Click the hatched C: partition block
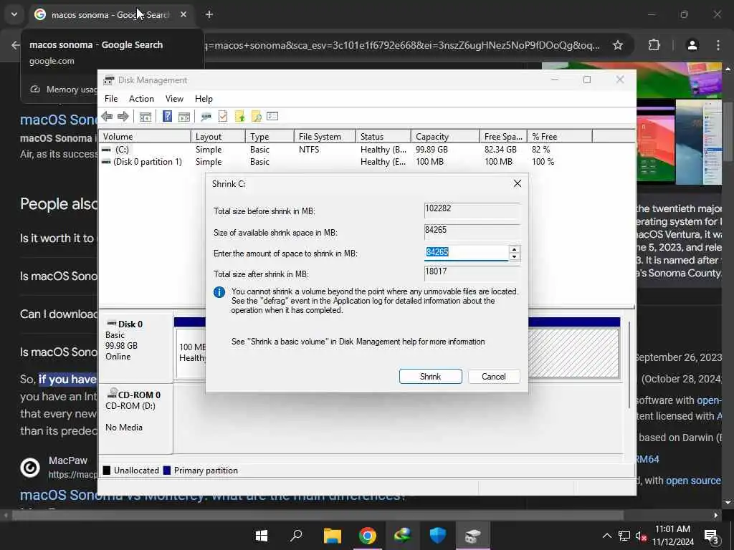The image size is (734, 550). [x=574, y=352]
